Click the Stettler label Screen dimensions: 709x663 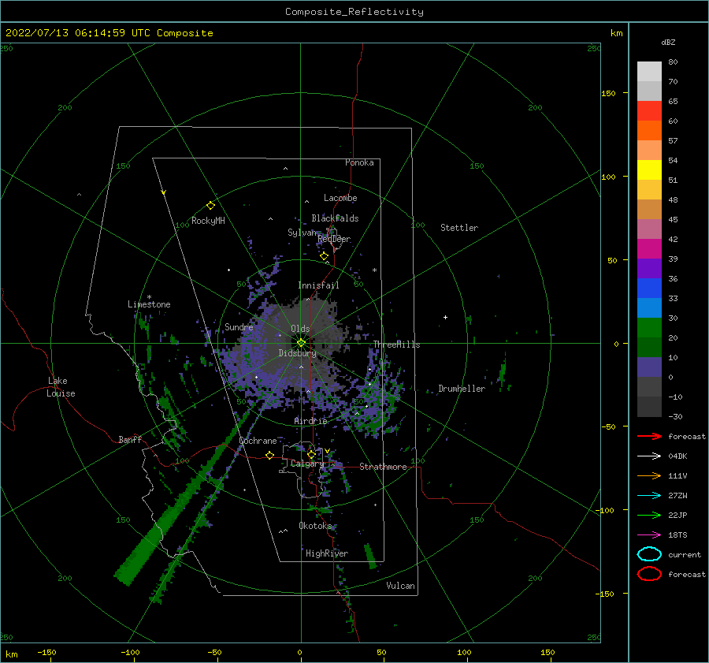459,228
